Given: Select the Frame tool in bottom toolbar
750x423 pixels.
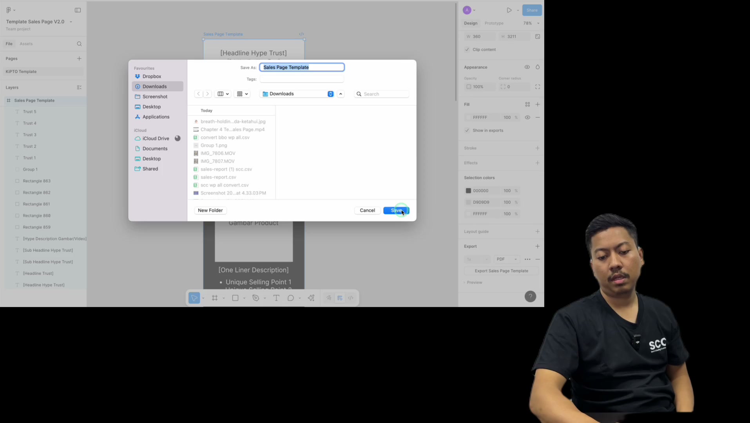Looking at the screenshot, I should (215, 298).
